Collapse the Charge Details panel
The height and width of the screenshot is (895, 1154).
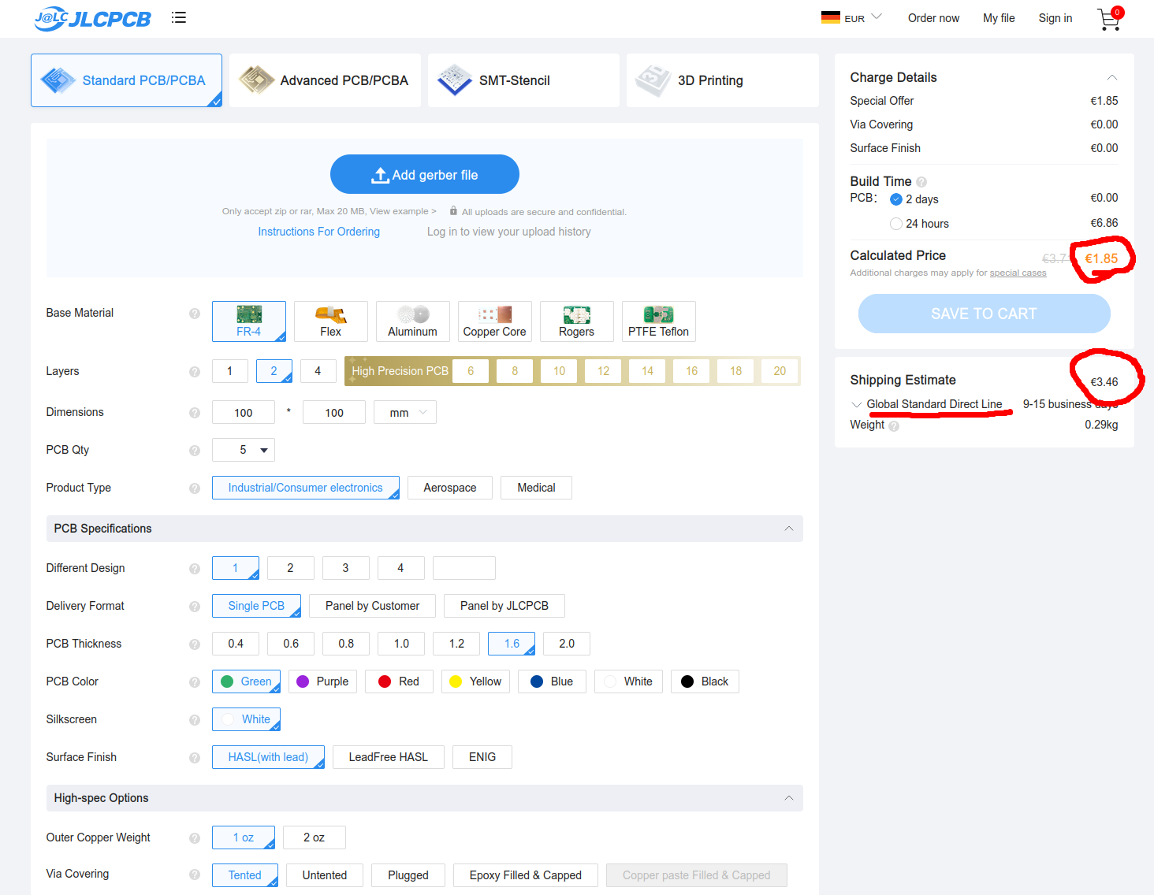point(1112,77)
